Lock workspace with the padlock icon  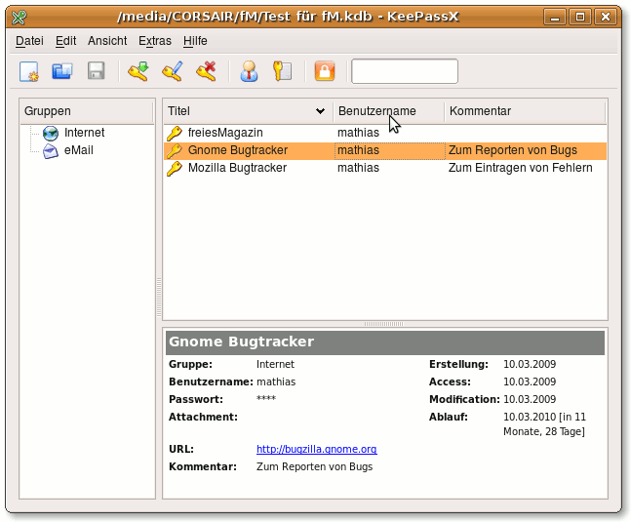click(325, 71)
